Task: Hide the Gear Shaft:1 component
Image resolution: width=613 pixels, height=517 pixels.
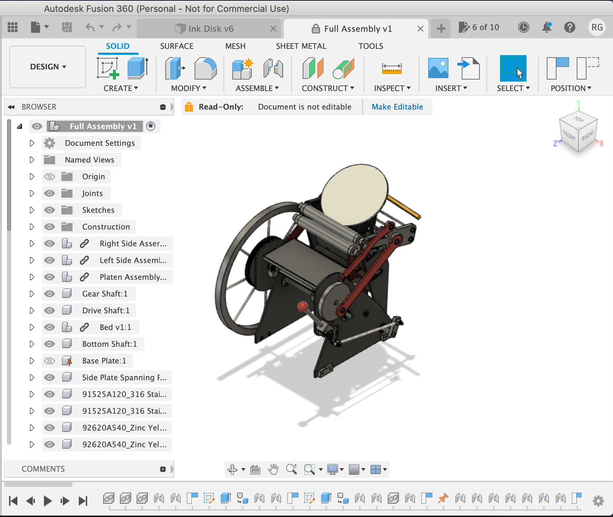Action: [x=50, y=294]
